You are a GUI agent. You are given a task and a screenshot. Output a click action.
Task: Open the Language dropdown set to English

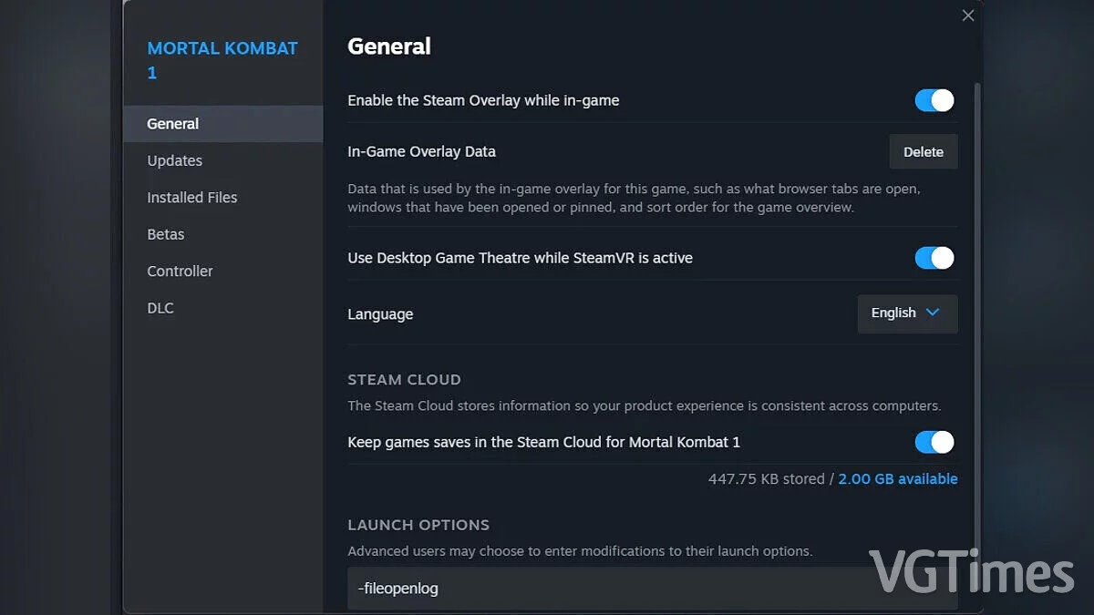click(907, 313)
